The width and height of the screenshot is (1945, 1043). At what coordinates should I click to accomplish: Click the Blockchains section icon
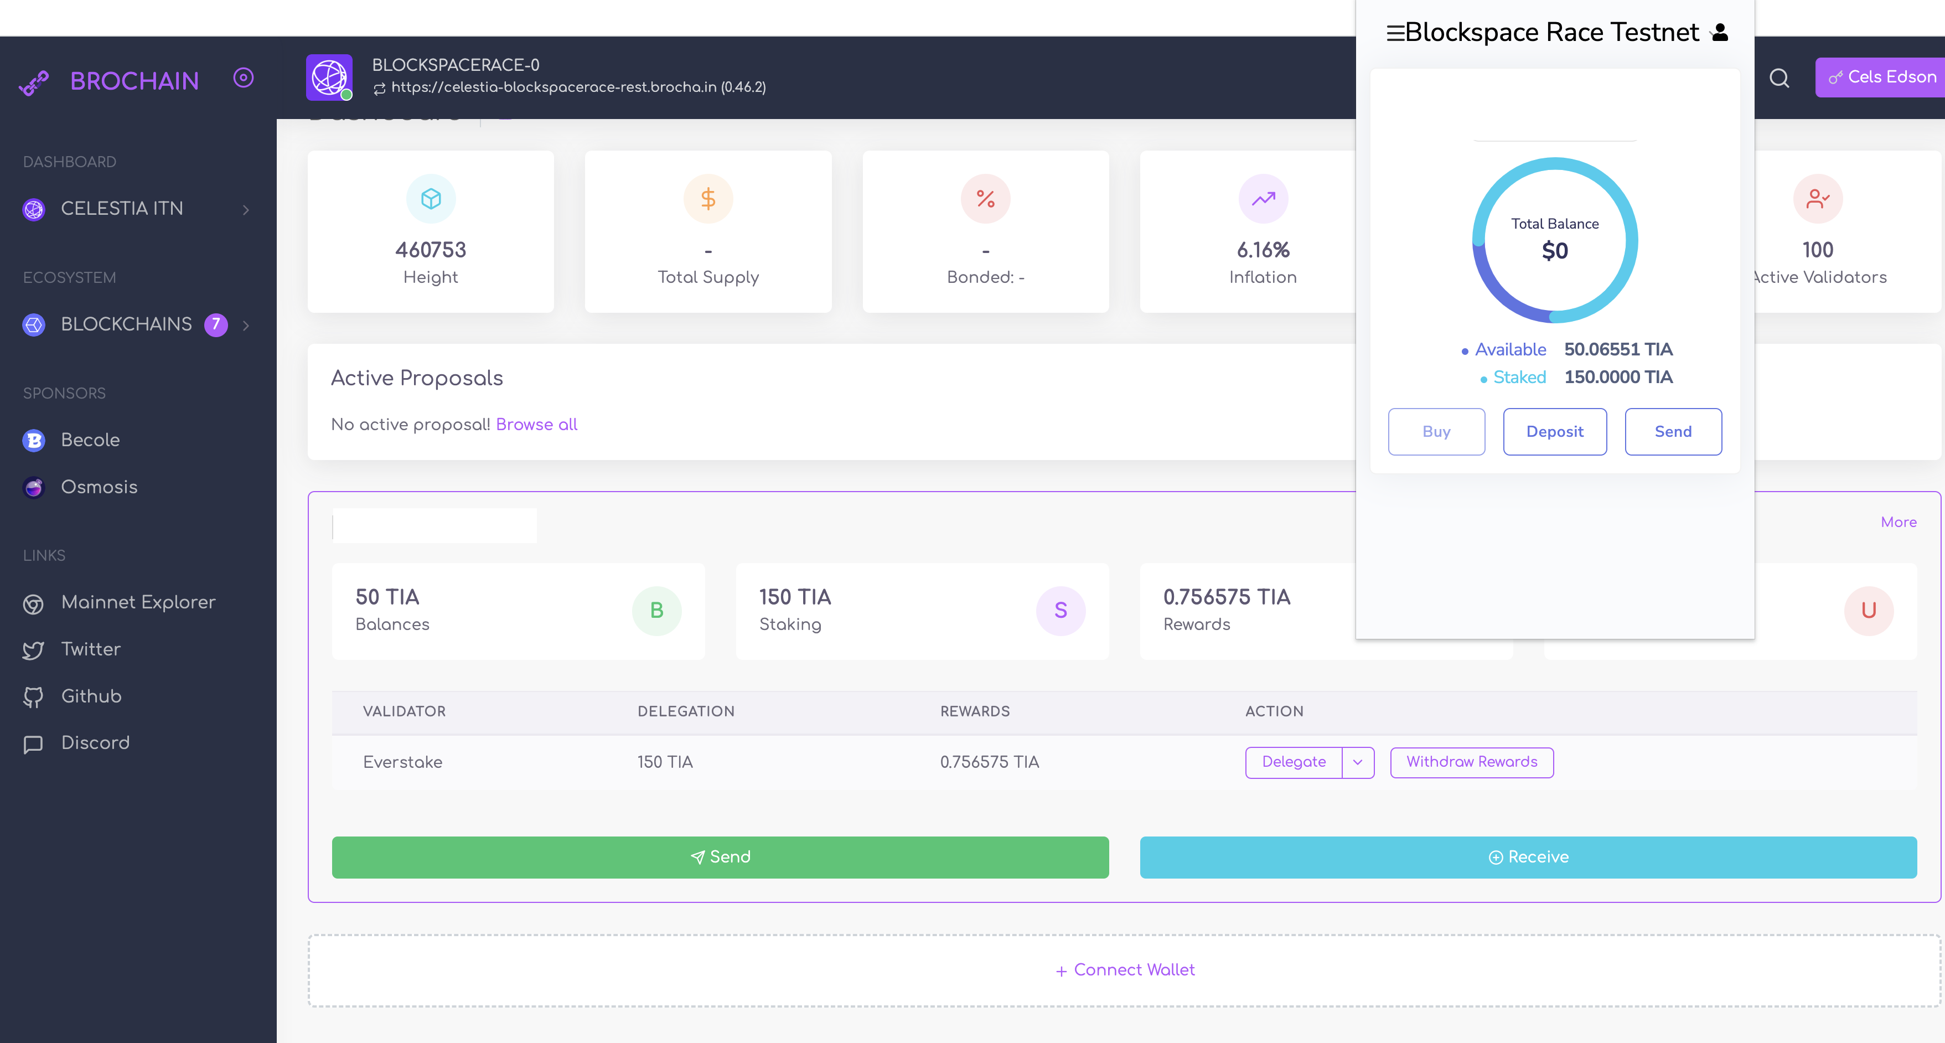pyautogui.click(x=35, y=323)
